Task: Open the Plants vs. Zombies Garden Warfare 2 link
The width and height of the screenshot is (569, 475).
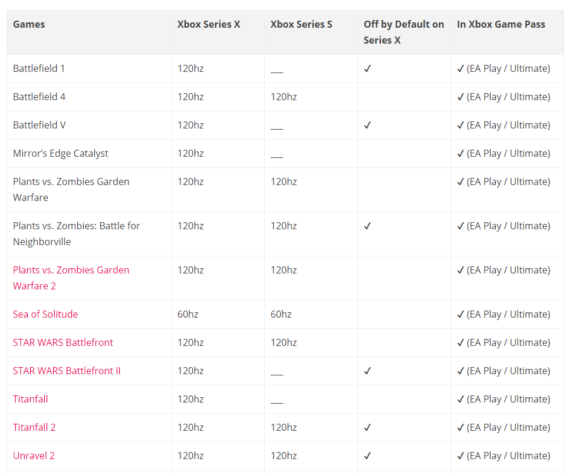Action: (71, 278)
